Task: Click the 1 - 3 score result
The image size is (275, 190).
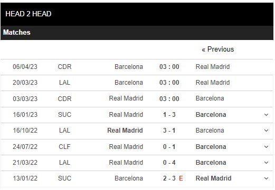Action: [169, 115]
